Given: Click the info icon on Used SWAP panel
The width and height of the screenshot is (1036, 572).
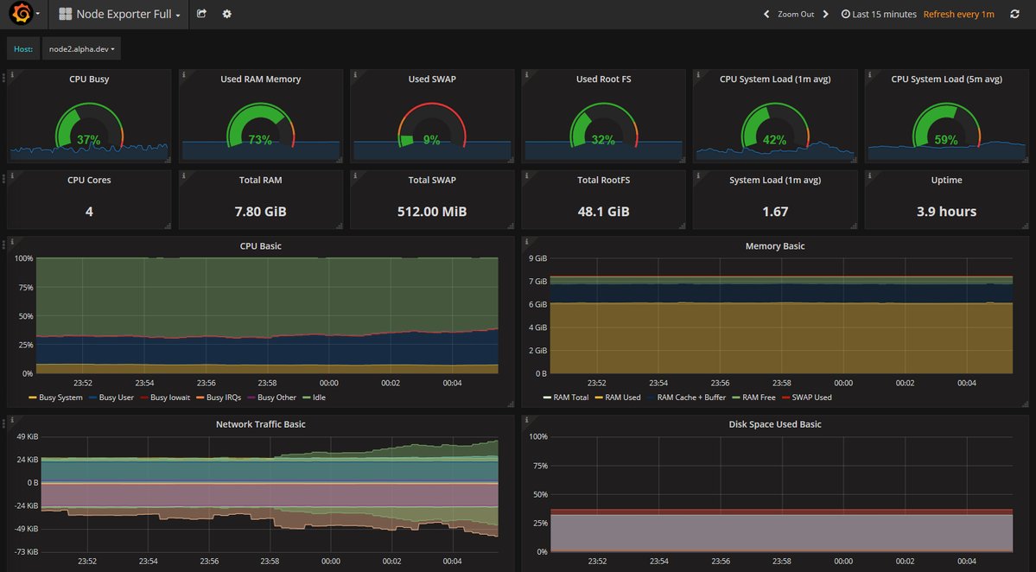Looking at the screenshot, I should 355,74.
